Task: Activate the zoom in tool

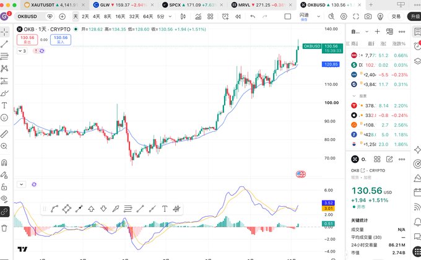Action: 4,146
